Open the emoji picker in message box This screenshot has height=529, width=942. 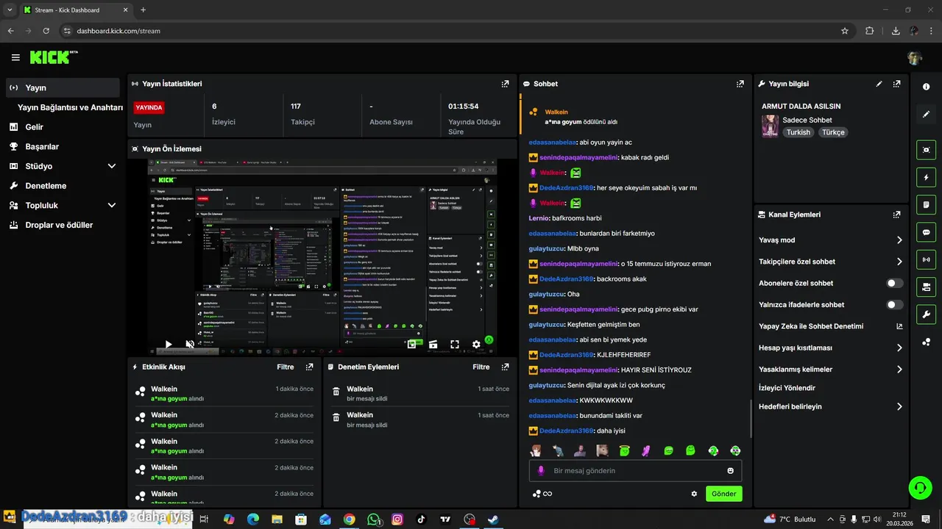(x=731, y=471)
